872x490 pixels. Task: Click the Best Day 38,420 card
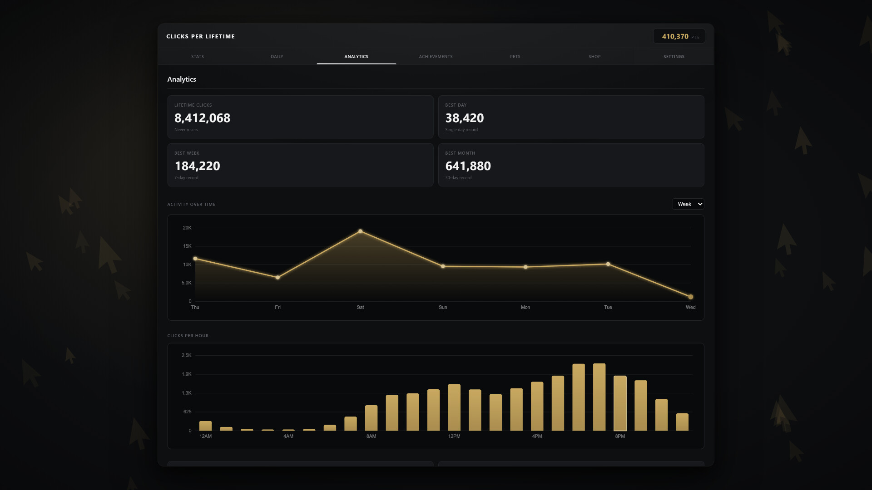(571, 117)
